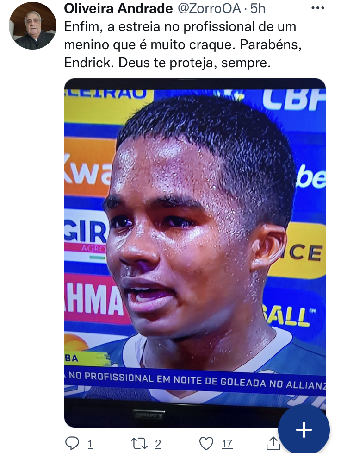
Task: Tap the share upload icon
Action: [x=273, y=443]
